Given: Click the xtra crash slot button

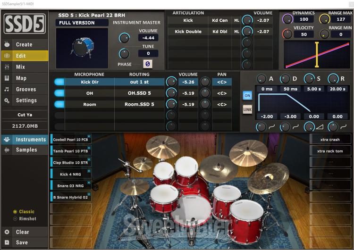Looking at the screenshot, I should [x=330, y=140].
